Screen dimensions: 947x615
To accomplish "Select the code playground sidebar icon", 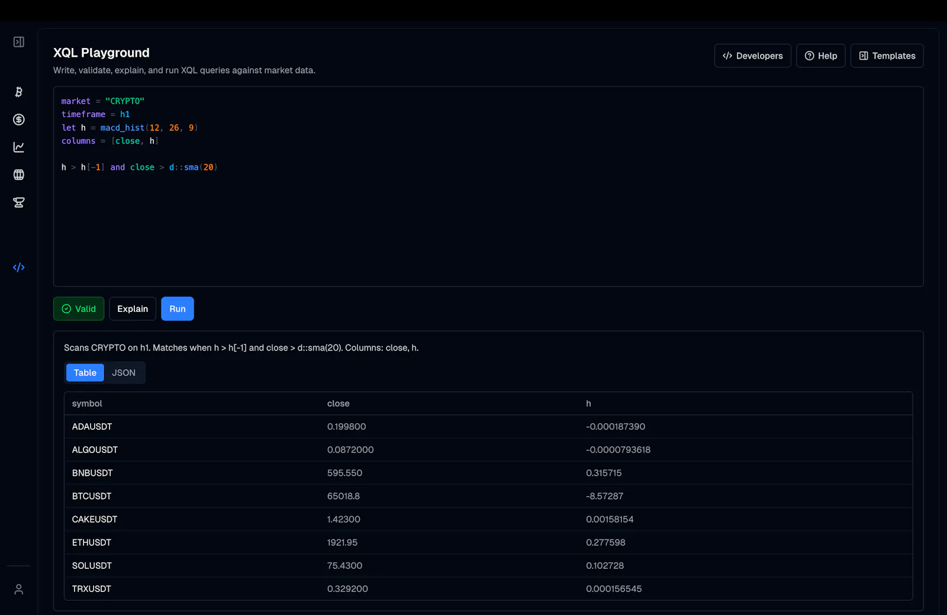I will [x=19, y=268].
